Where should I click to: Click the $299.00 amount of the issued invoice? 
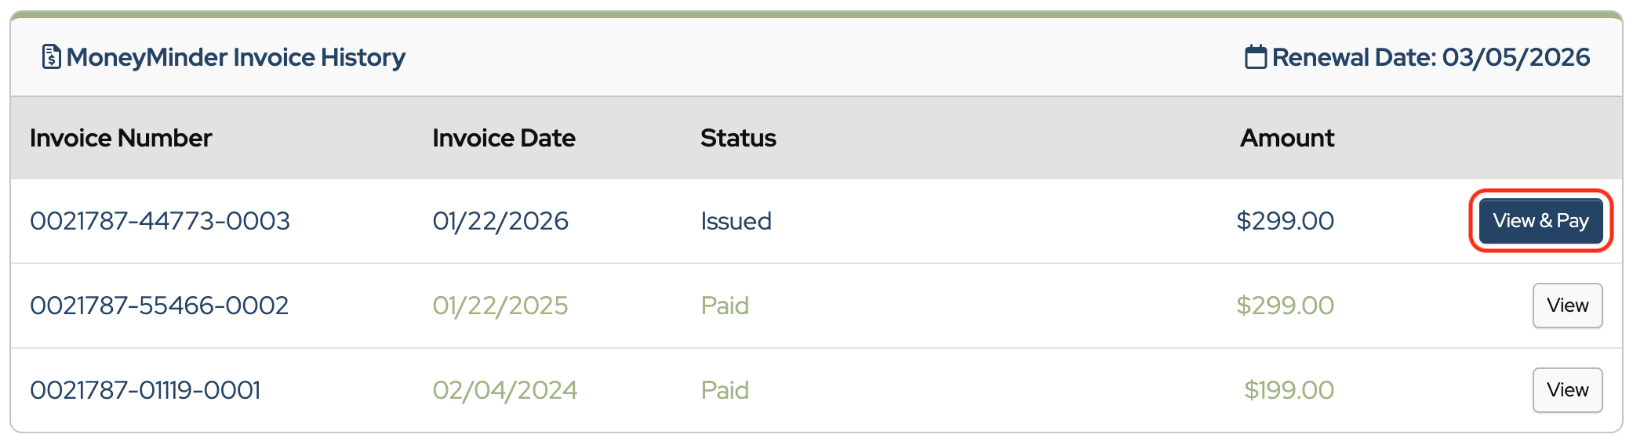pos(1285,221)
